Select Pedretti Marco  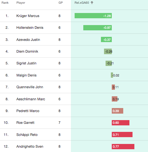28,111
